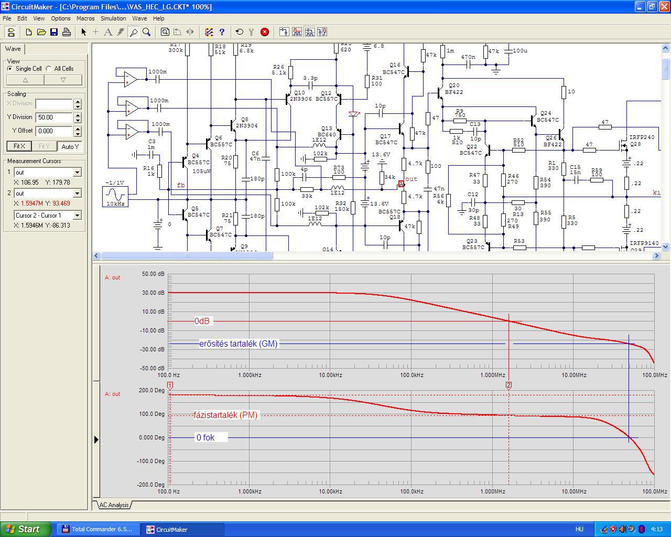Click the schematic horizontal scrollbar thumb
This screenshot has width=671, height=537.
187,256
